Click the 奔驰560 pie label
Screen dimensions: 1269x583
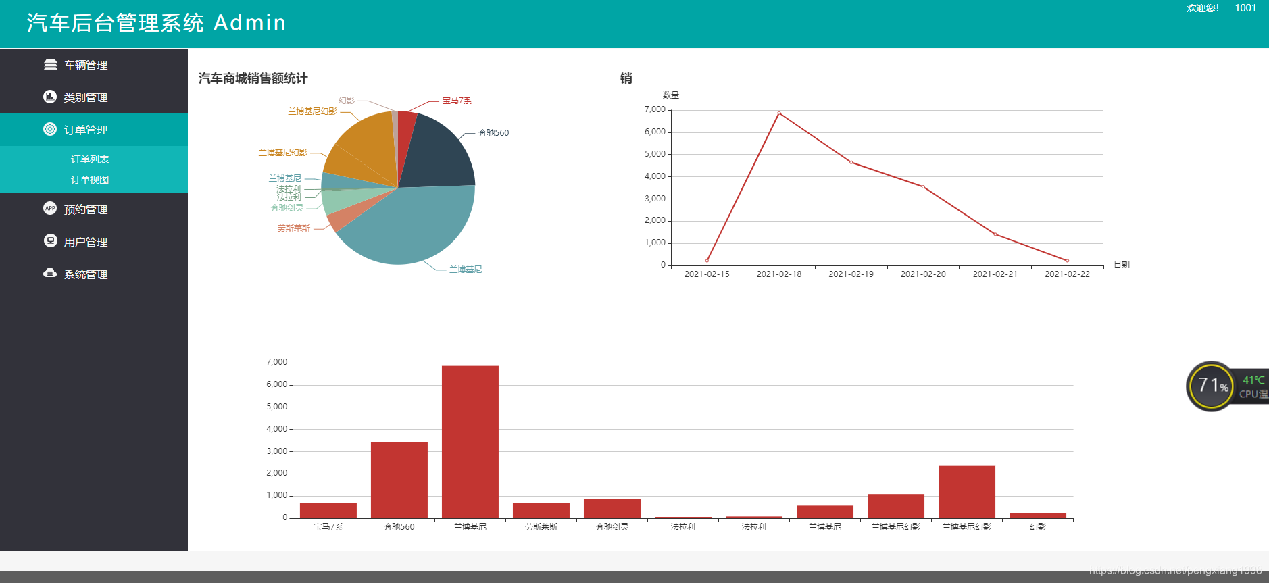[x=493, y=133]
